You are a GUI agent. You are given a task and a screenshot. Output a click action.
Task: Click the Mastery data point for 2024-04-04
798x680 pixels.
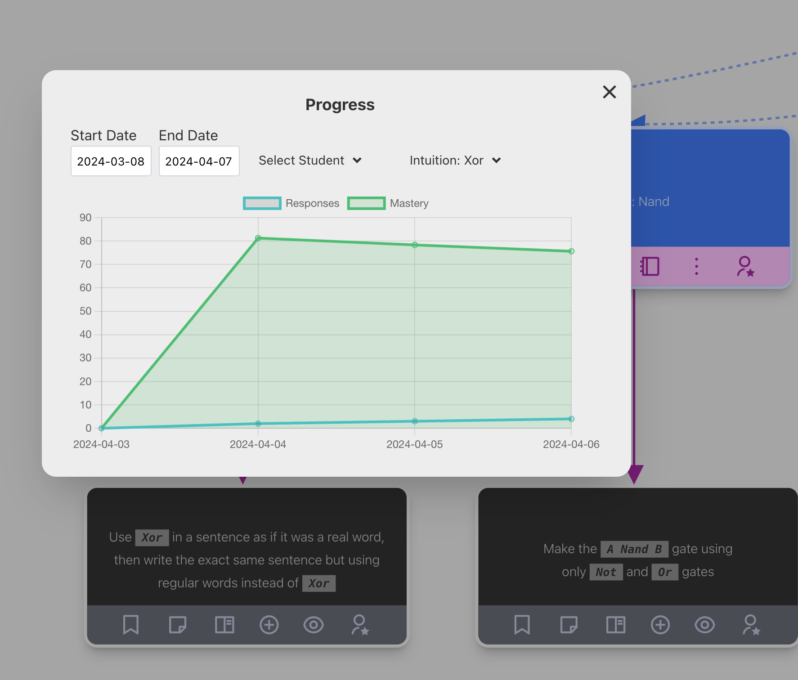258,238
